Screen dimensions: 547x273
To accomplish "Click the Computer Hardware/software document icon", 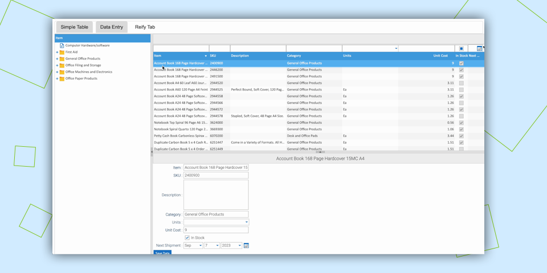I will (x=62, y=45).
